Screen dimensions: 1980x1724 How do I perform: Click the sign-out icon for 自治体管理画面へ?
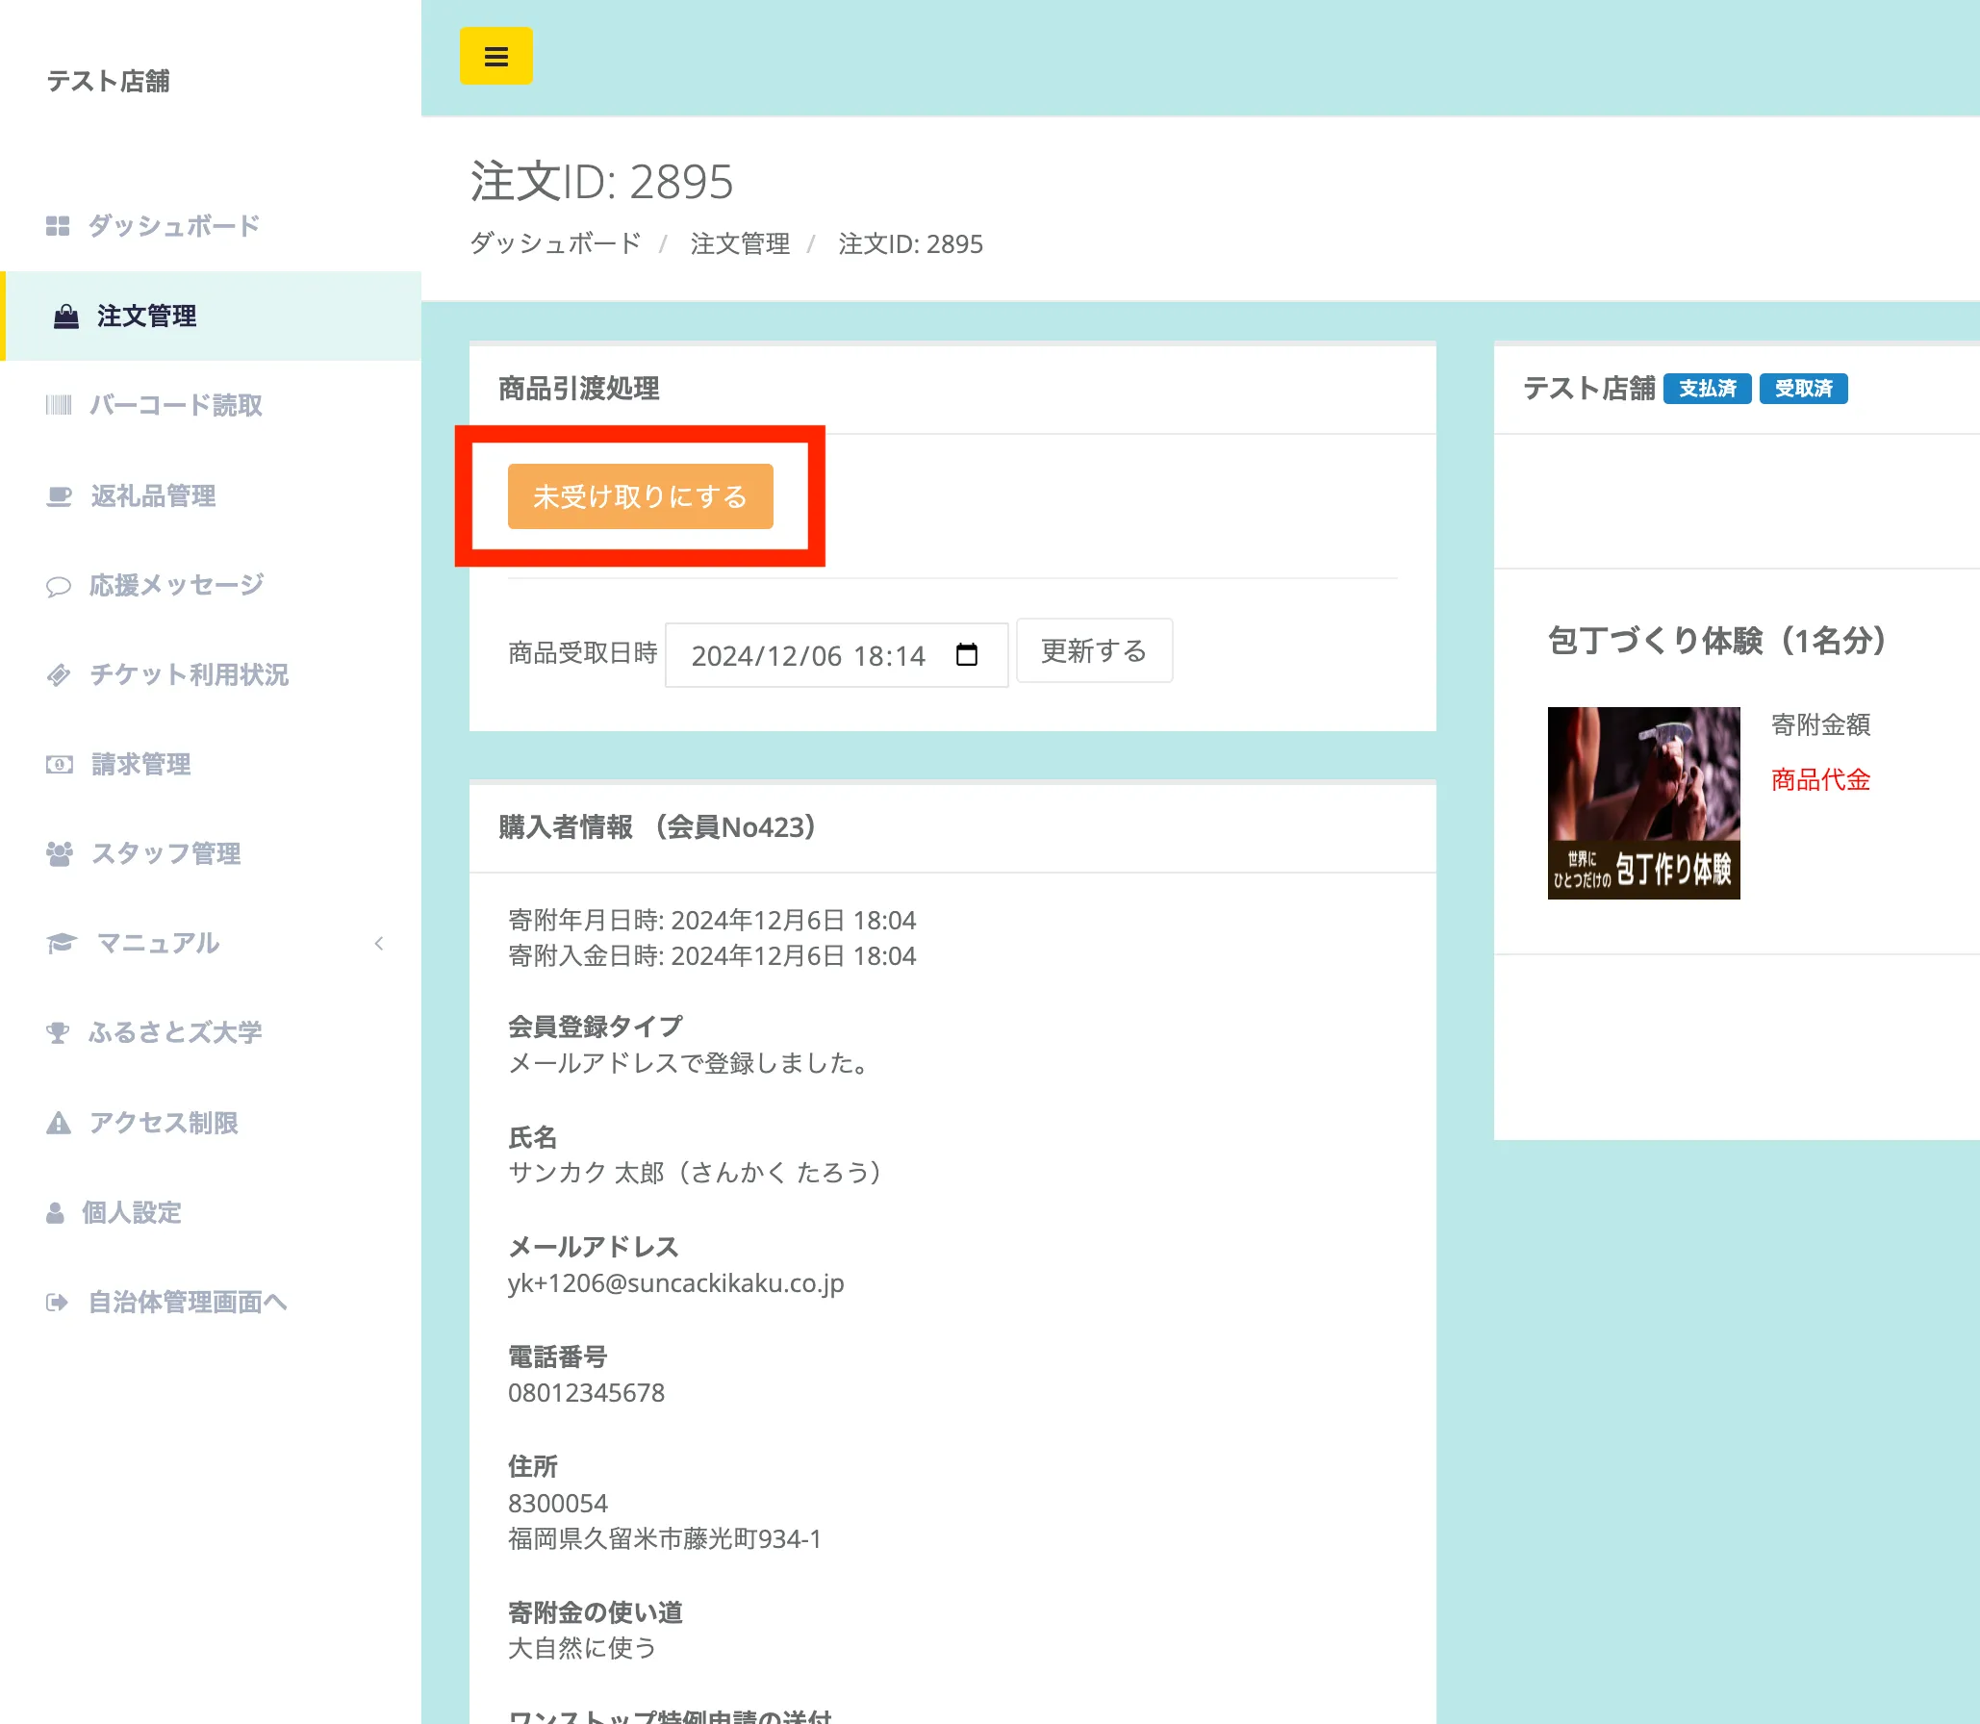(58, 1302)
